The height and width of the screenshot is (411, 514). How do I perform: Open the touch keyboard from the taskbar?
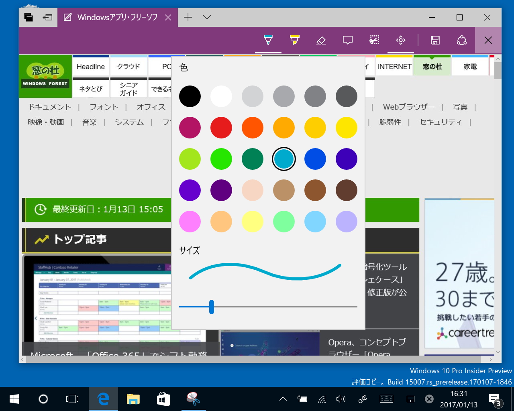pyautogui.click(x=386, y=399)
